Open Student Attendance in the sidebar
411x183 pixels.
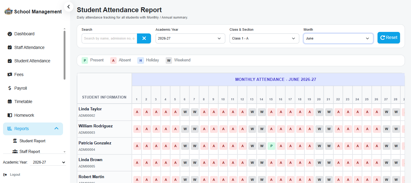33,61
